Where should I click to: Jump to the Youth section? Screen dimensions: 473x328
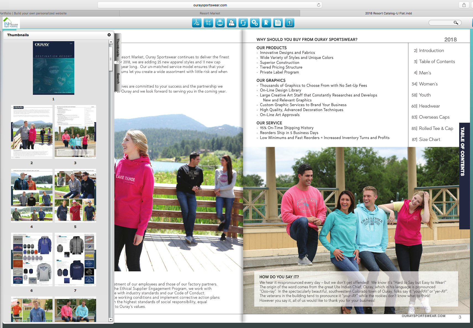point(421,95)
